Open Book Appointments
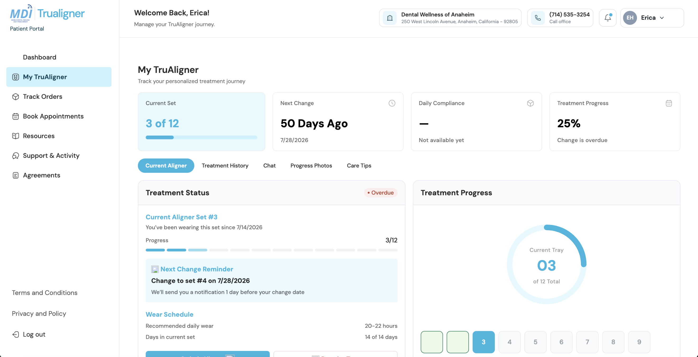 pyautogui.click(x=59, y=116)
